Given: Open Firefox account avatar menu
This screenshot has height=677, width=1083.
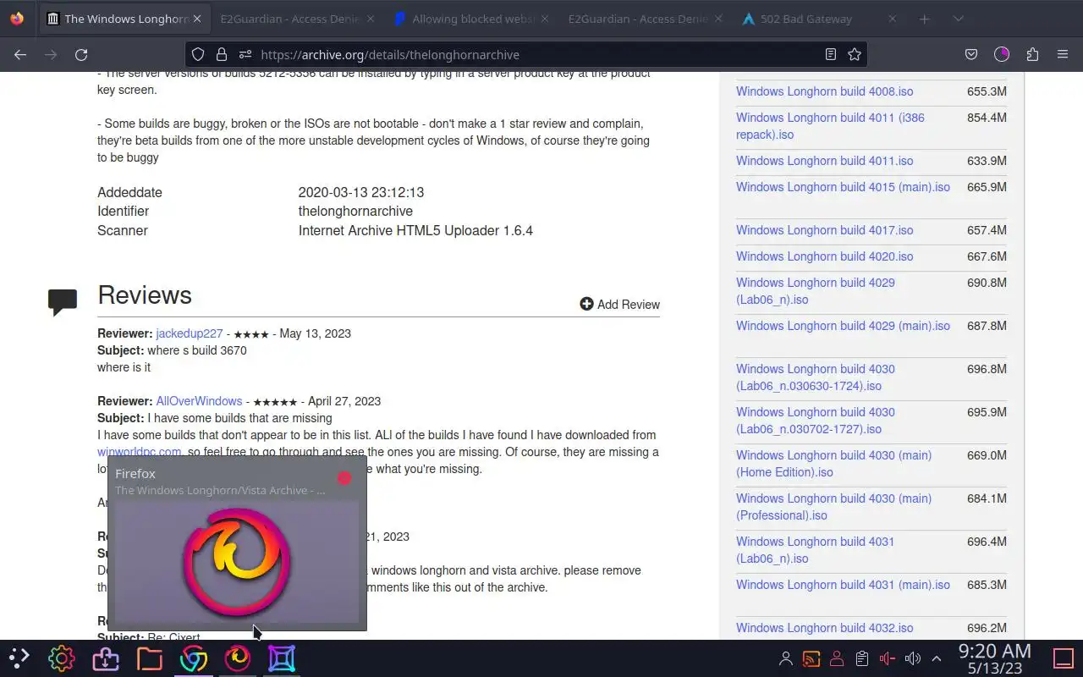Looking at the screenshot, I should pos(1002,54).
